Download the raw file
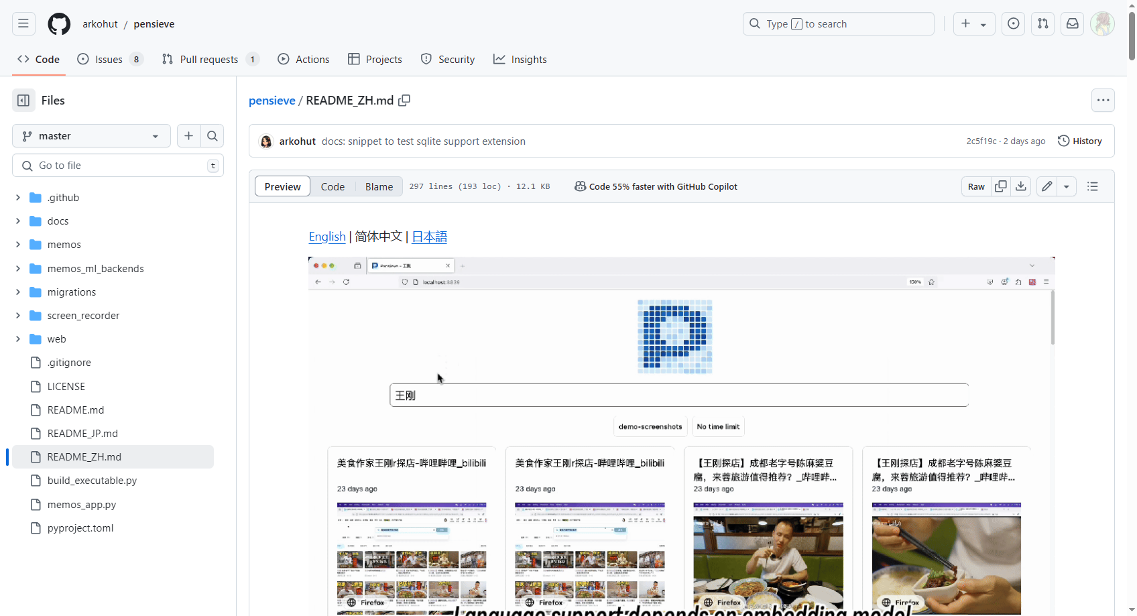The width and height of the screenshot is (1137, 616). [x=1021, y=186]
